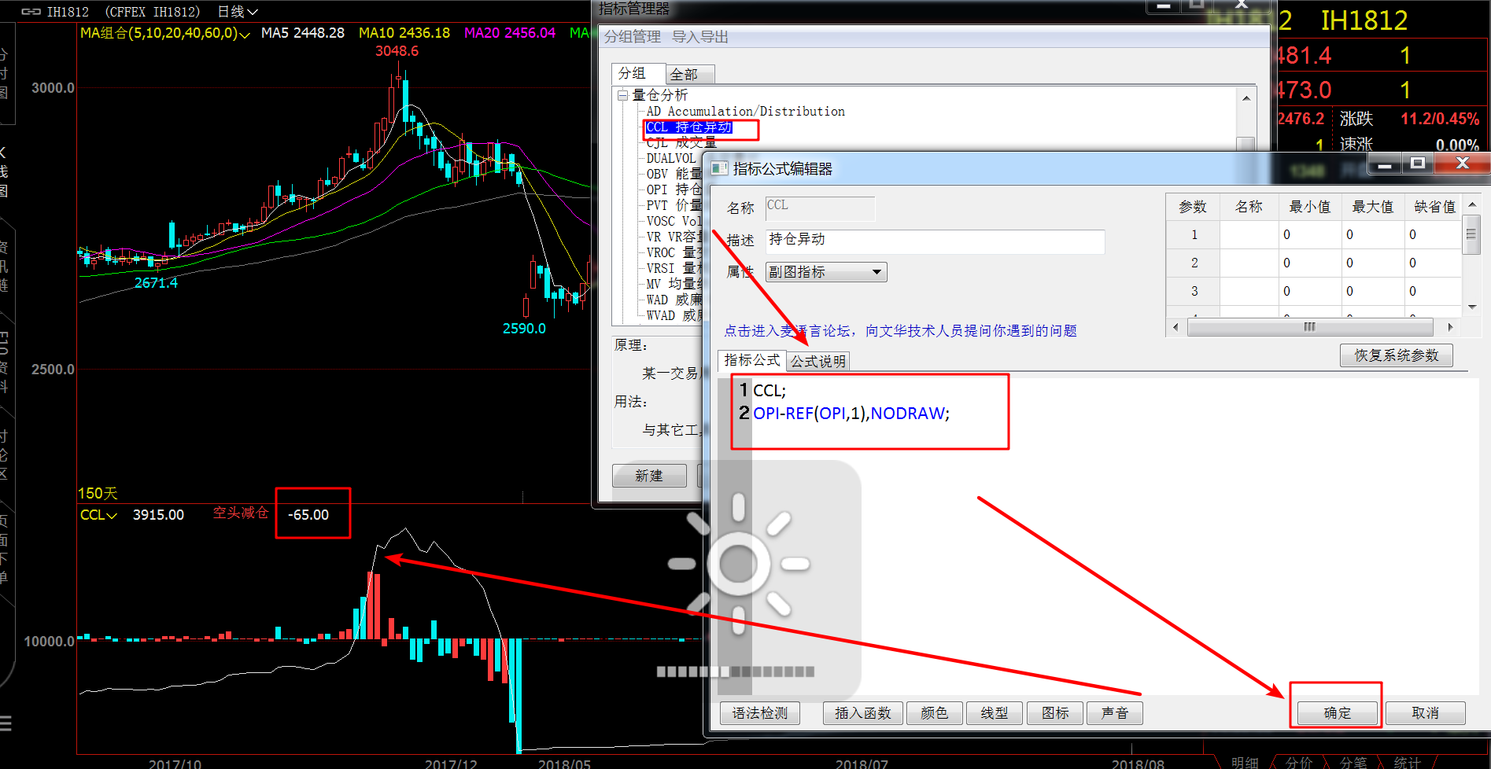This screenshot has height=769, width=1491.
Task: Click the indicator tree scrollbar up arrow
Action: tap(1246, 98)
